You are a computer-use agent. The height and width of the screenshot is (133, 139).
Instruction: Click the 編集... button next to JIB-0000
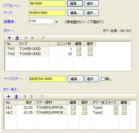point(75,4)
